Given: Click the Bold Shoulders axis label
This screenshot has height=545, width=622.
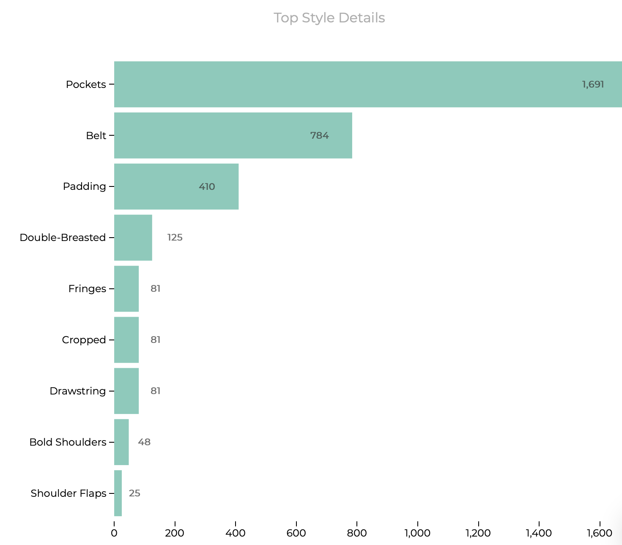Looking at the screenshot, I should point(68,442).
